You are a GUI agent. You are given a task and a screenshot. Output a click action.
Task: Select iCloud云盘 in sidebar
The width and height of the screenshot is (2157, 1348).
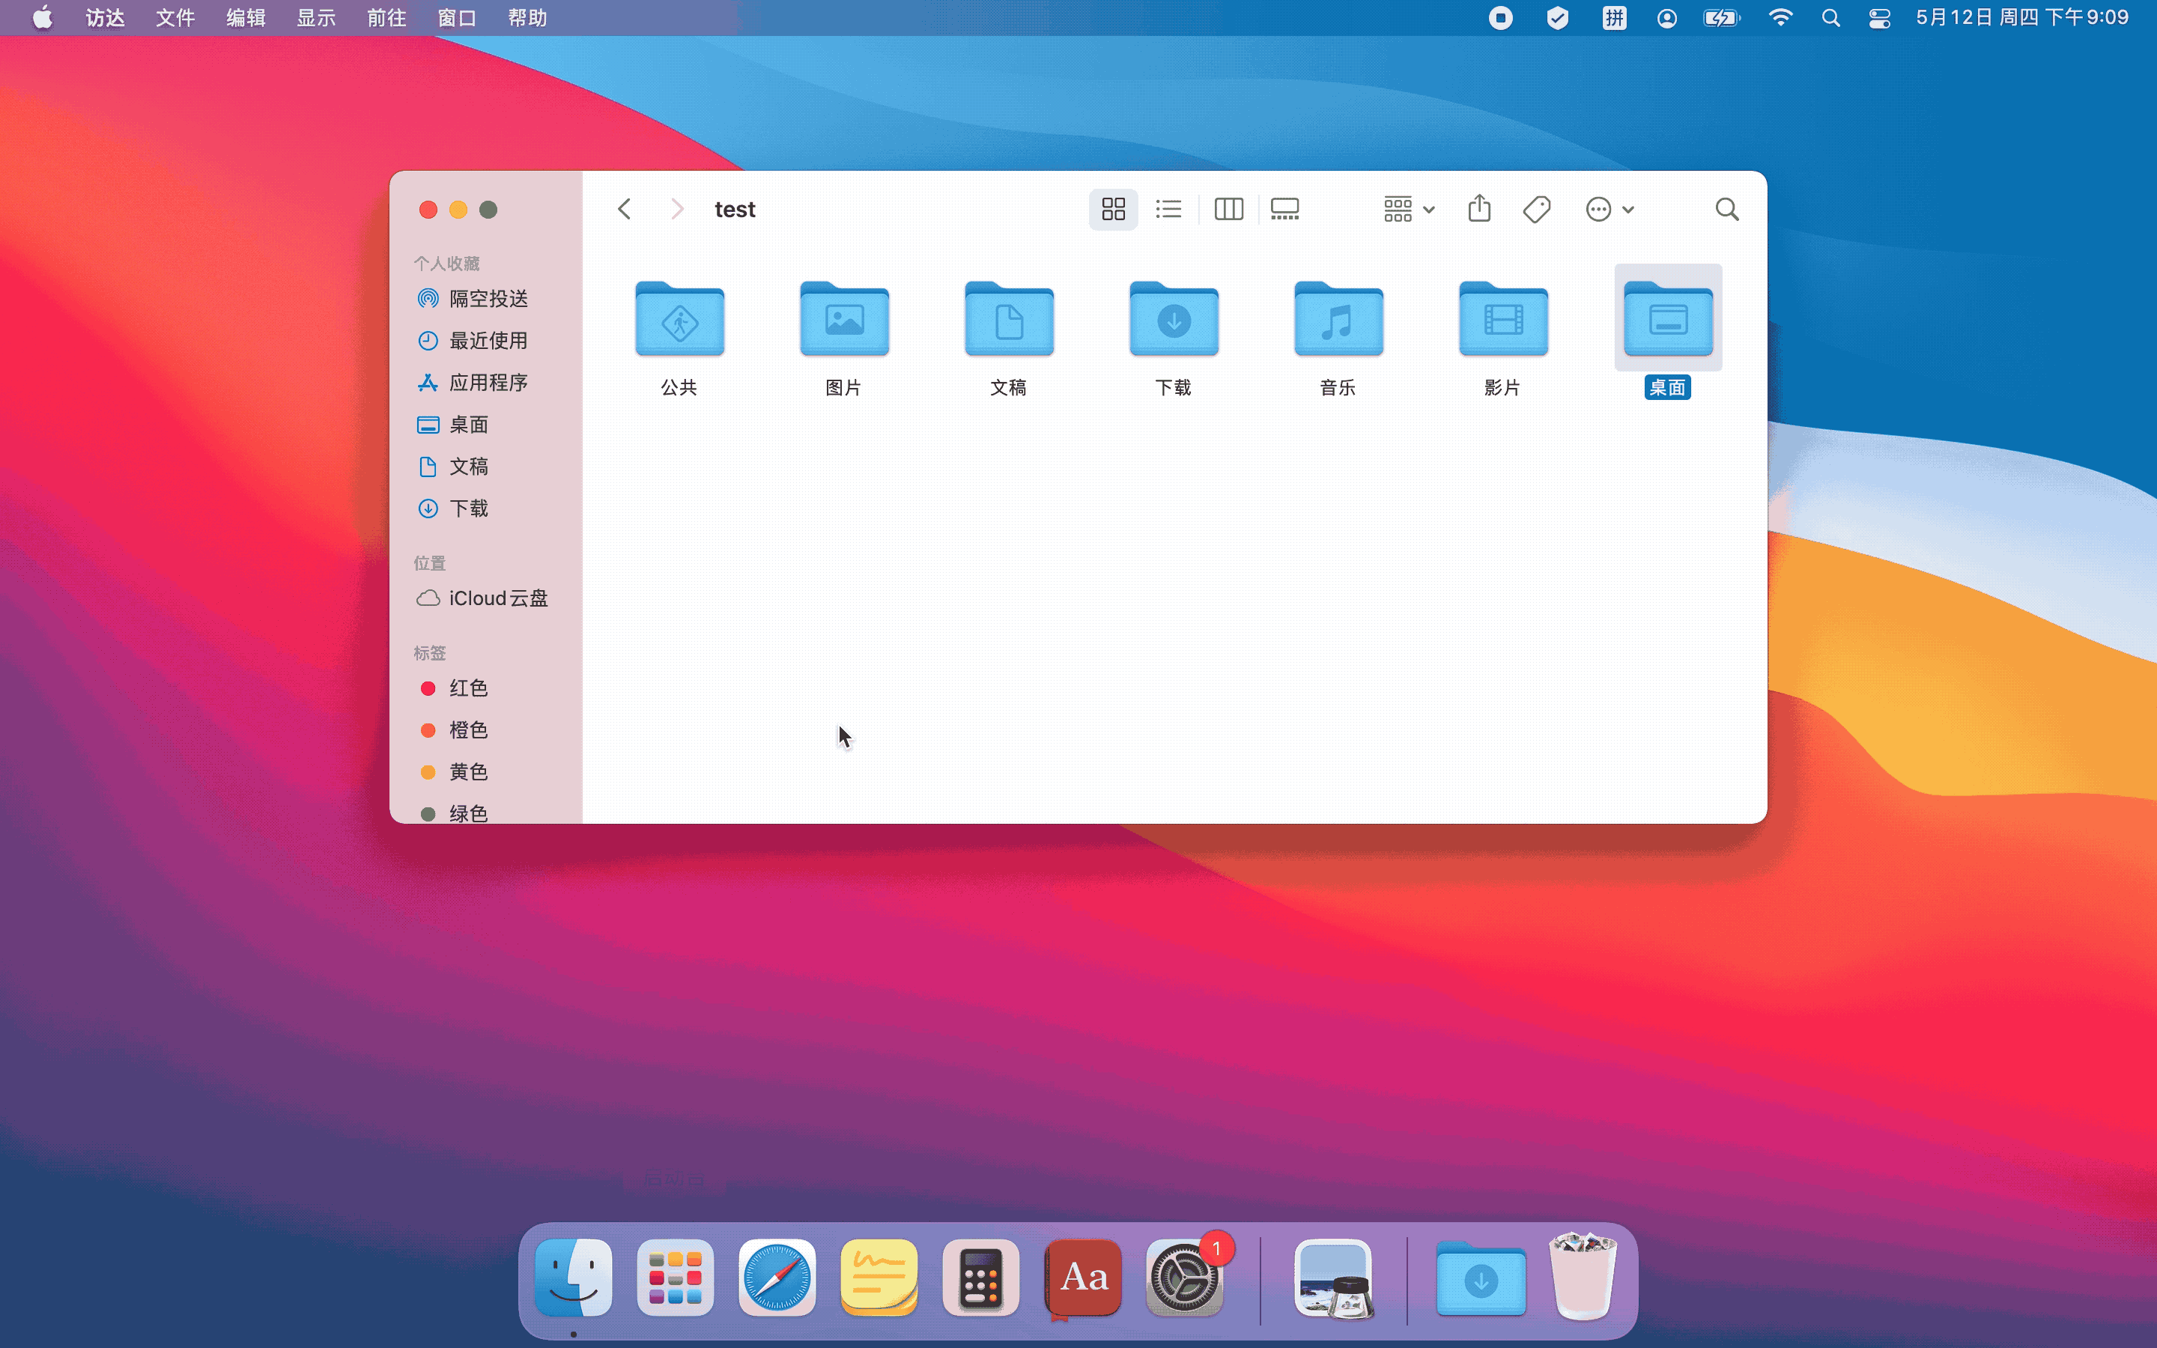click(497, 598)
